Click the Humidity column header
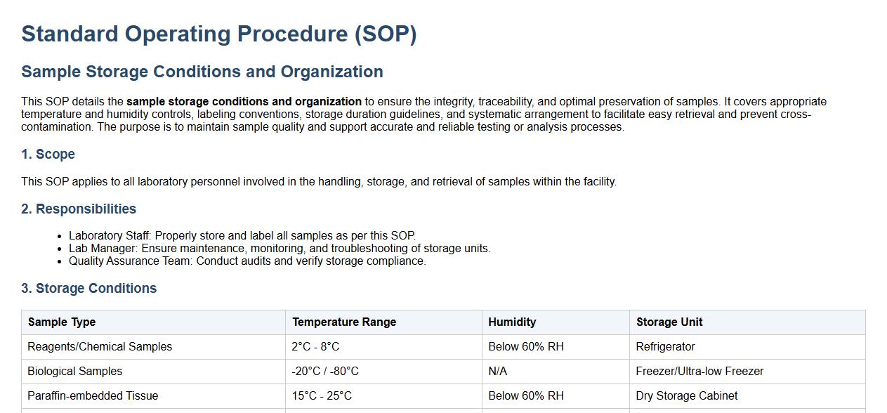 pos(512,322)
